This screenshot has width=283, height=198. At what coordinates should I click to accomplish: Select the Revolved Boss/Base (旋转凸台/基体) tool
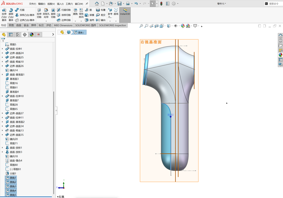[11, 15]
